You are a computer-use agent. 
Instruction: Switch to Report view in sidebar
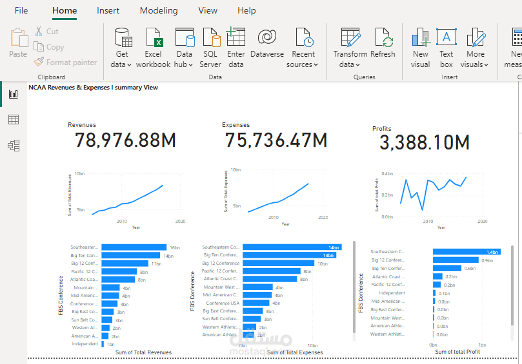click(14, 94)
